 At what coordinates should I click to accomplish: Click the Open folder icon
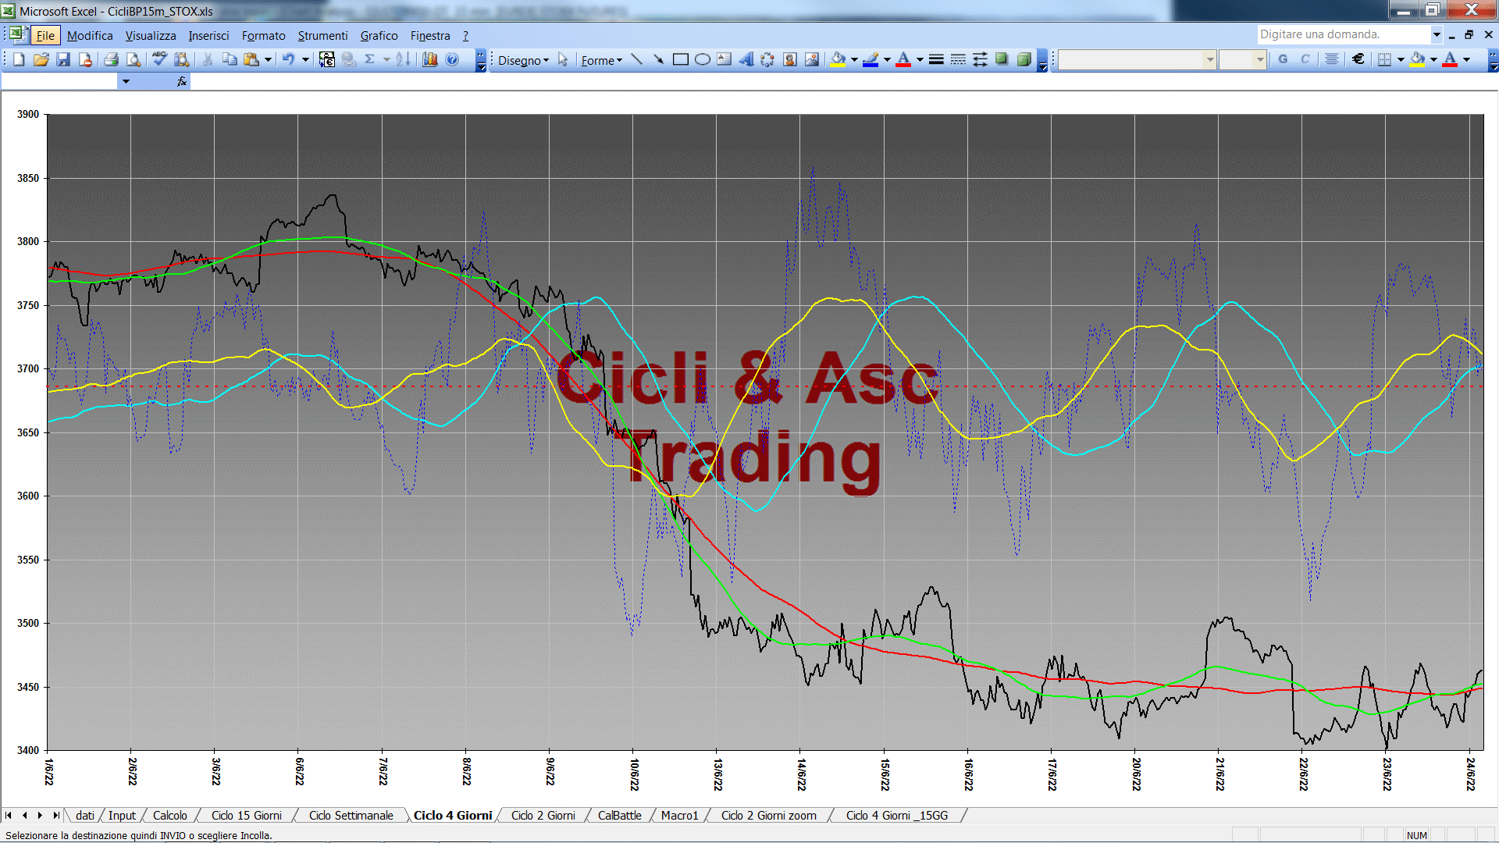pos(41,60)
